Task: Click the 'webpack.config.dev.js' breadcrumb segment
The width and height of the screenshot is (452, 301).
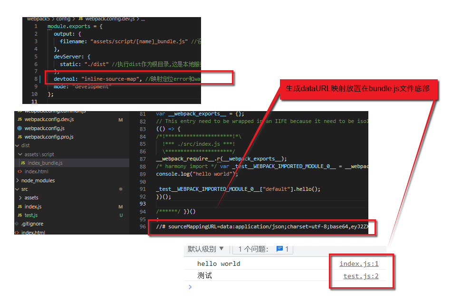Action: pos(110,19)
